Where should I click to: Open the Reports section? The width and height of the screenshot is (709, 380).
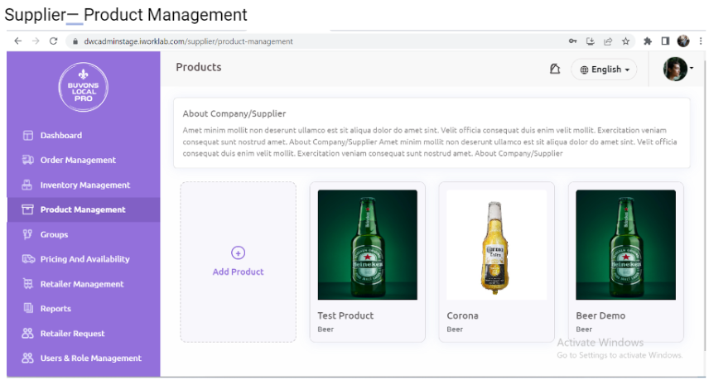[x=55, y=309]
